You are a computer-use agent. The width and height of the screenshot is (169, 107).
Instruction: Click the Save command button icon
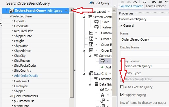[x=96, y=22]
